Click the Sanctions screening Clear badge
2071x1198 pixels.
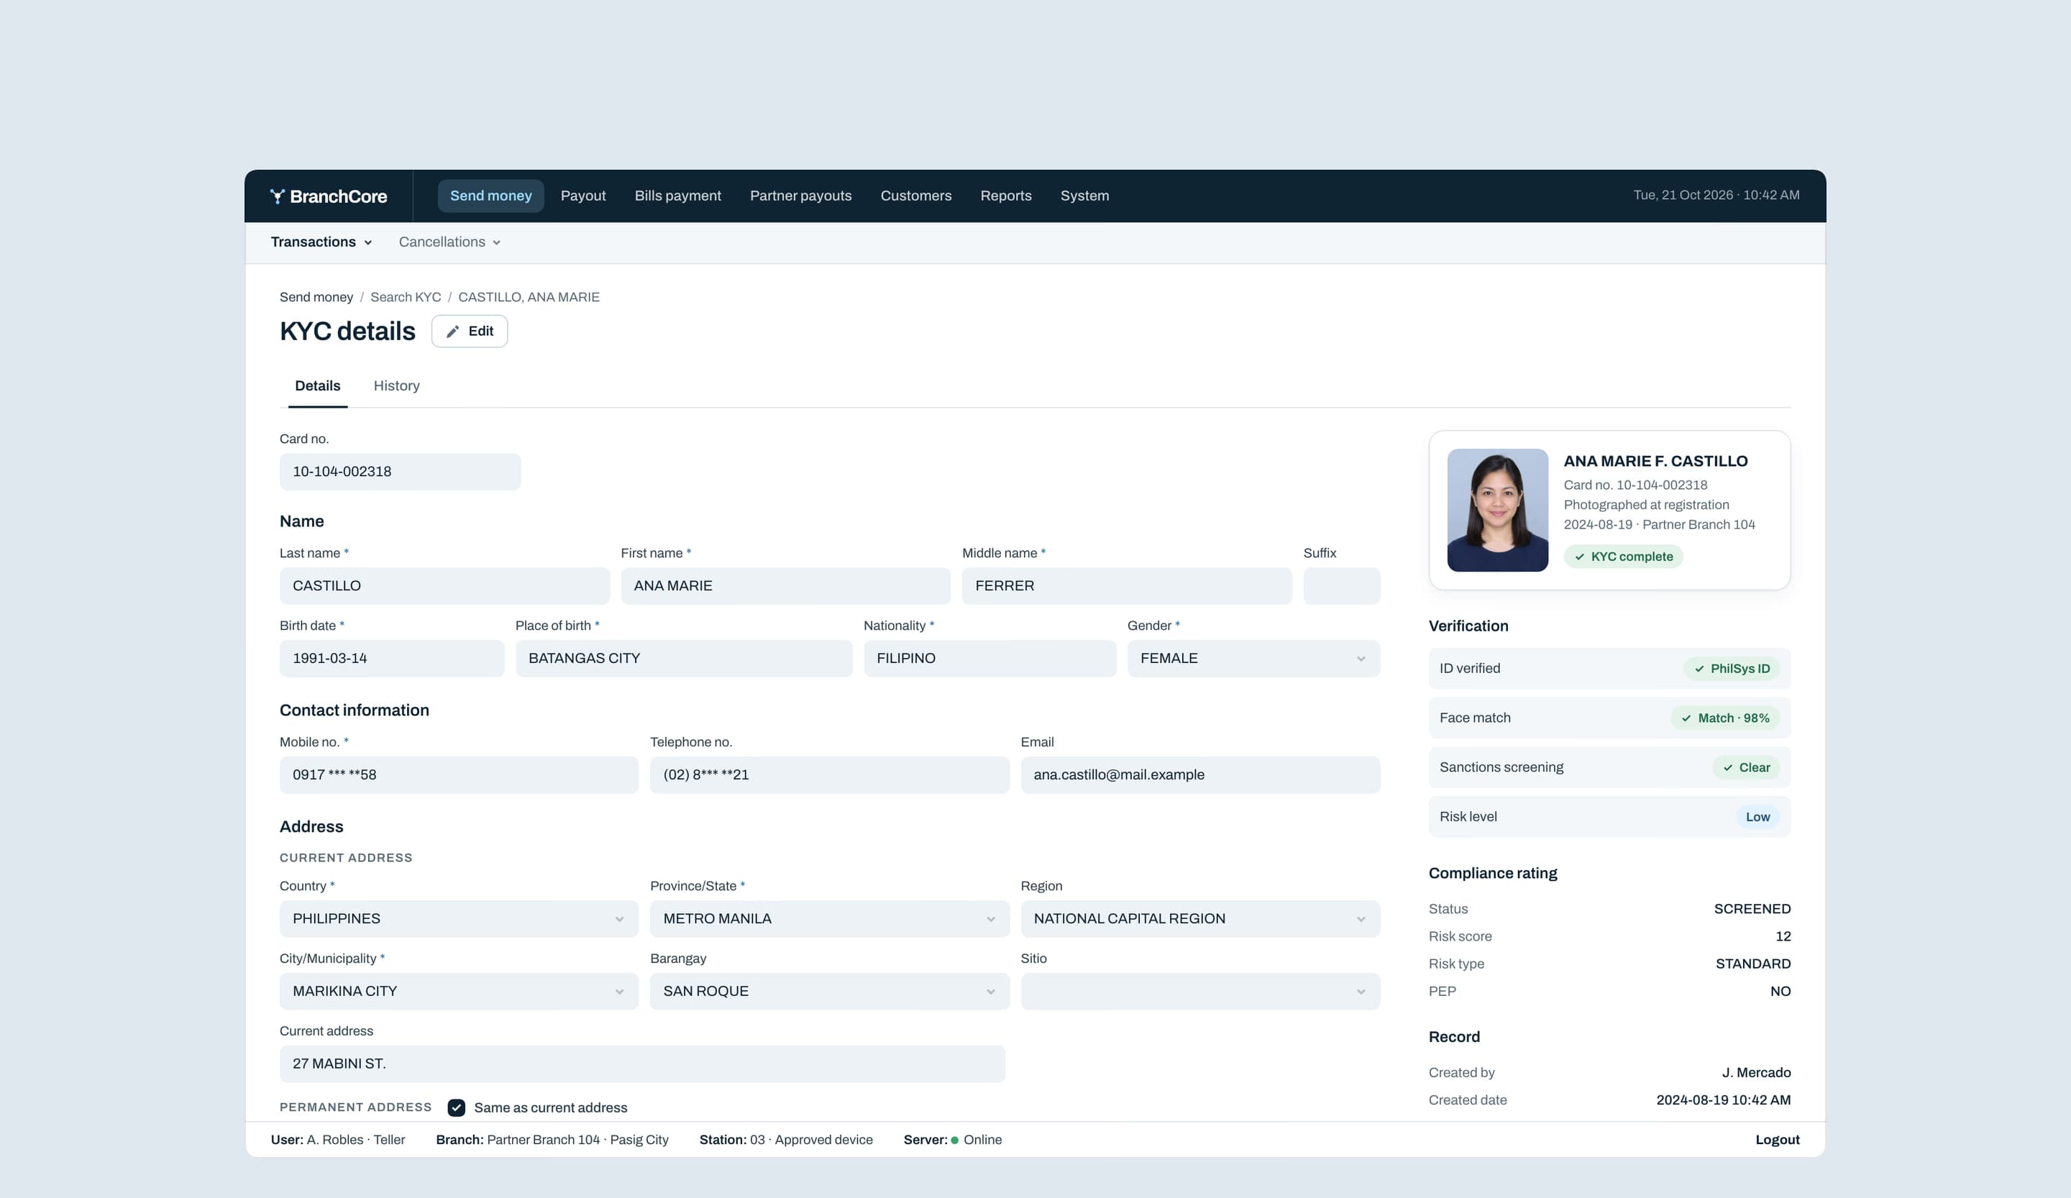pos(1745,767)
